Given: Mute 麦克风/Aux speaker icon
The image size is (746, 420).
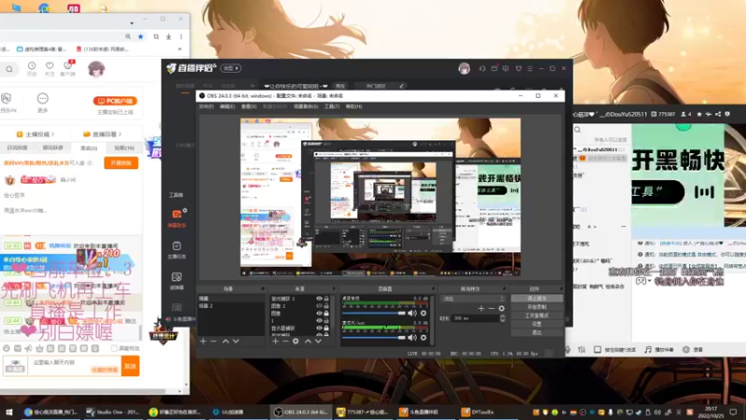Looking at the screenshot, I should click(412, 338).
